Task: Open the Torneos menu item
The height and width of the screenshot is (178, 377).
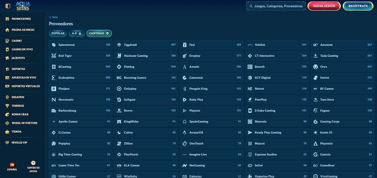Action: [x=18, y=106]
